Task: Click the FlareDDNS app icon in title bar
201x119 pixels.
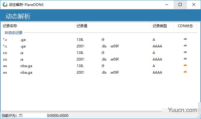Action: [x=5, y=4]
